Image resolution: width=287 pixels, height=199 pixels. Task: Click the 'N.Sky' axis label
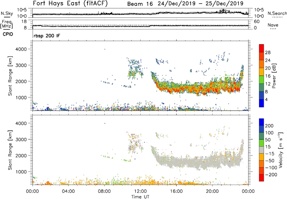click(7, 13)
